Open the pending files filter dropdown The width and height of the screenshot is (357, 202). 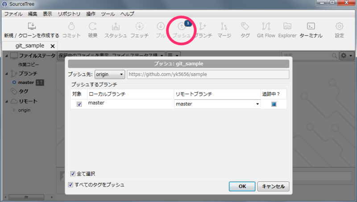[x=111, y=55]
